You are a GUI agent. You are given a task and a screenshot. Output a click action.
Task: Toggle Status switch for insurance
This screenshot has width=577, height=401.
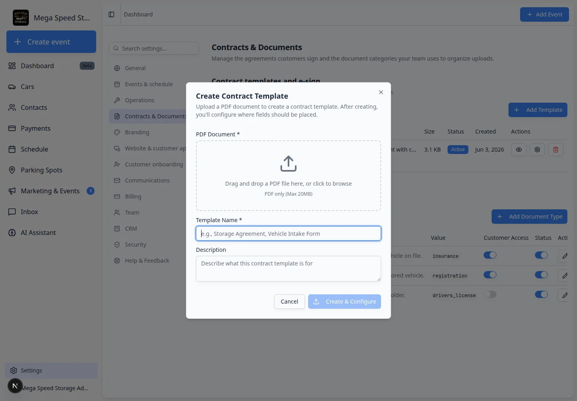[541, 255]
